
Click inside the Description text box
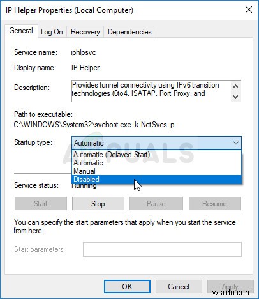coord(151,91)
